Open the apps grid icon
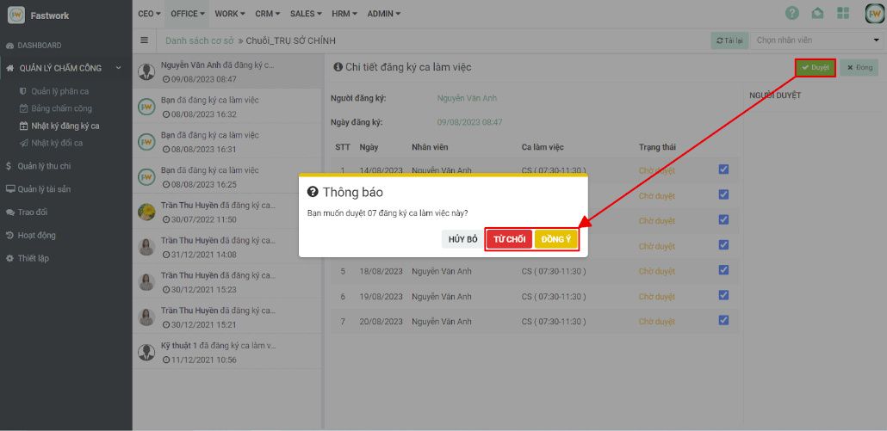This screenshot has height=431, width=887. pyautogui.click(x=843, y=14)
